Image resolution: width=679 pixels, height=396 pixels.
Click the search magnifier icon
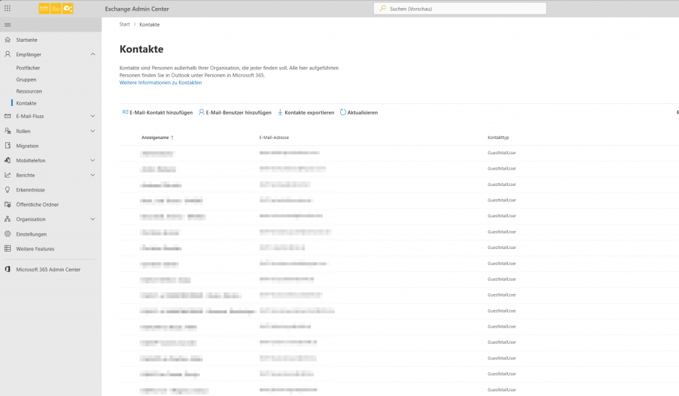point(383,9)
